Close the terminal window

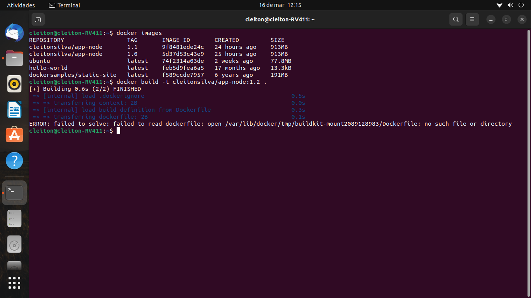click(x=521, y=19)
